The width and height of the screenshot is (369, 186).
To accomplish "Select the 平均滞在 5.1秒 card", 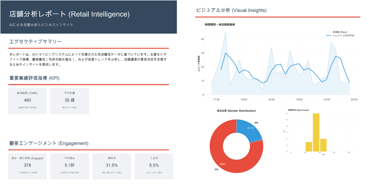I will click(69, 166).
